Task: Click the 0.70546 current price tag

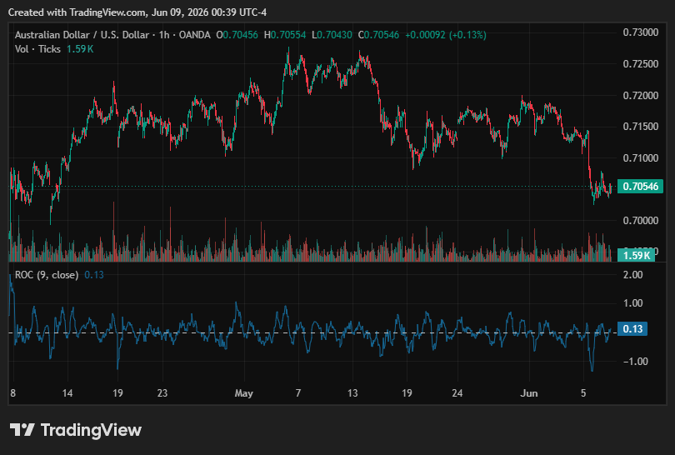Action: pos(640,187)
